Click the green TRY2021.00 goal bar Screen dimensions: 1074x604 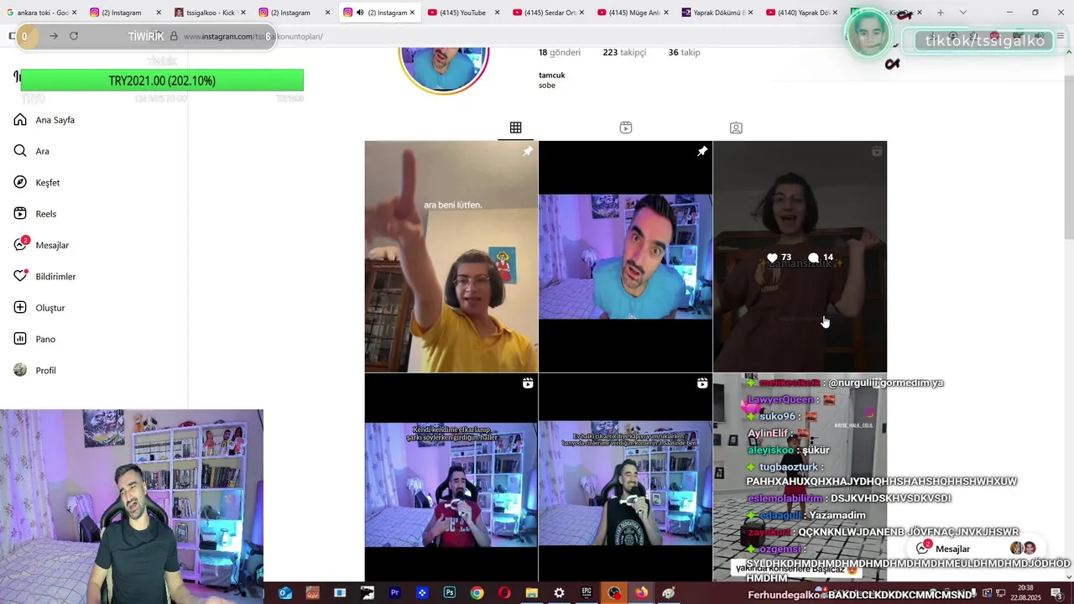[162, 81]
